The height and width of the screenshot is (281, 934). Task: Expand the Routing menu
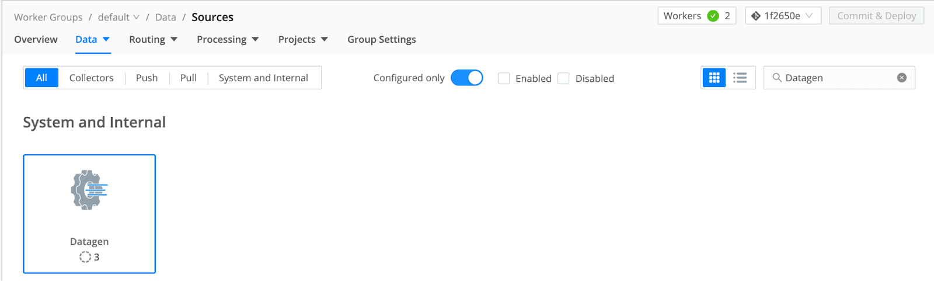pyautogui.click(x=153, y=40)
